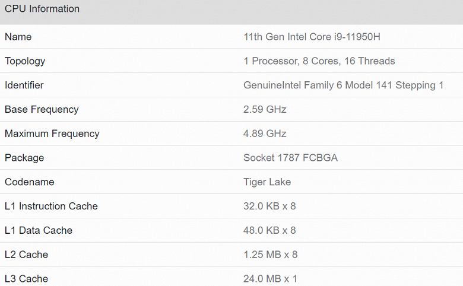Viewport: 463px width, 286px height.
Task: Click the Maximum Frequency label
Action: 52,134
